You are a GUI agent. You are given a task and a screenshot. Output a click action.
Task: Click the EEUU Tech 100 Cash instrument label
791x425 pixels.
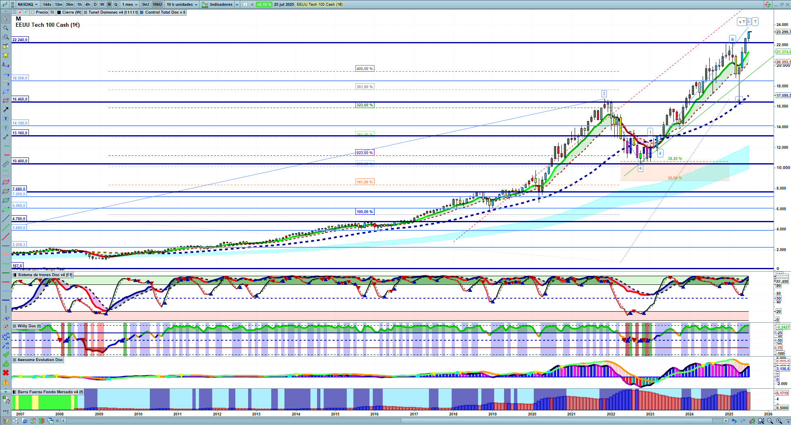pos(320,5)
